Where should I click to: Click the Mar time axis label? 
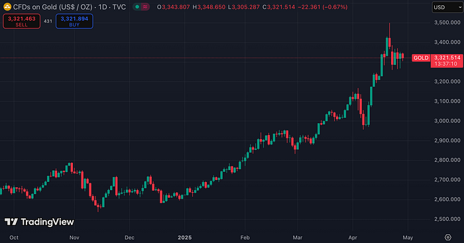(298, 238)
